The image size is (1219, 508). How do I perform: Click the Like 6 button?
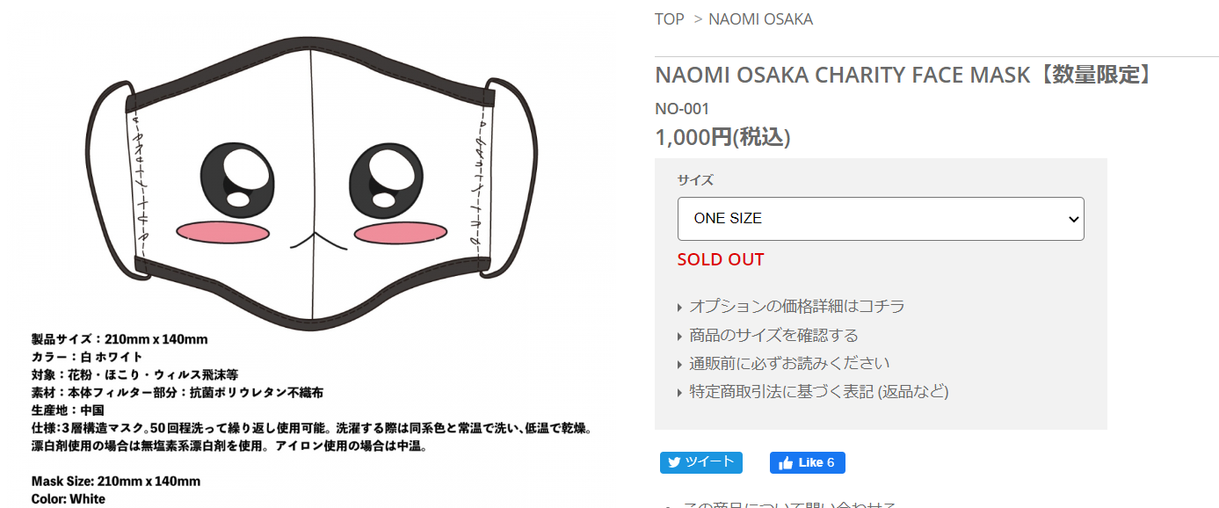click(x=807, y=462)
